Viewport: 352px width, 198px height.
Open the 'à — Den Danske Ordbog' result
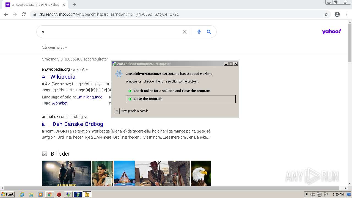(73, 124)
